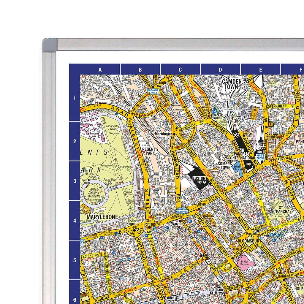
Task: Click the Regent's Park label beside Albany Street
Action: tap(150, 151)
